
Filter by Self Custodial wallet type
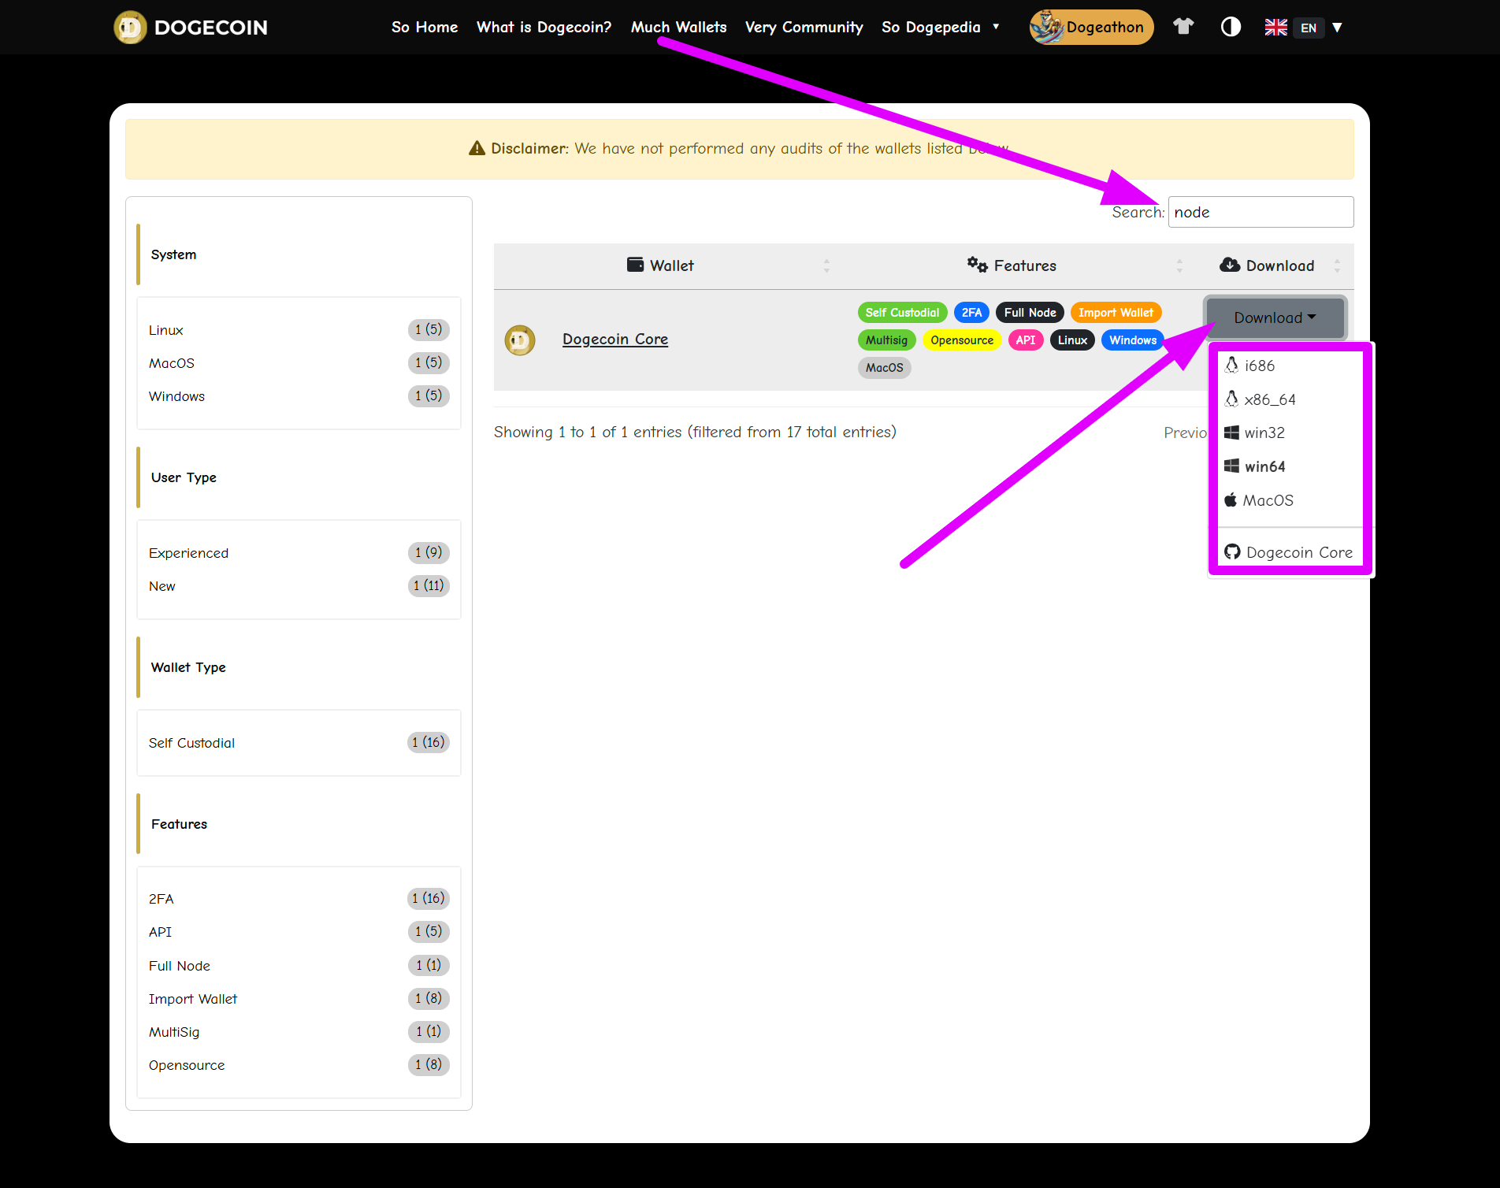pos(299,743)
